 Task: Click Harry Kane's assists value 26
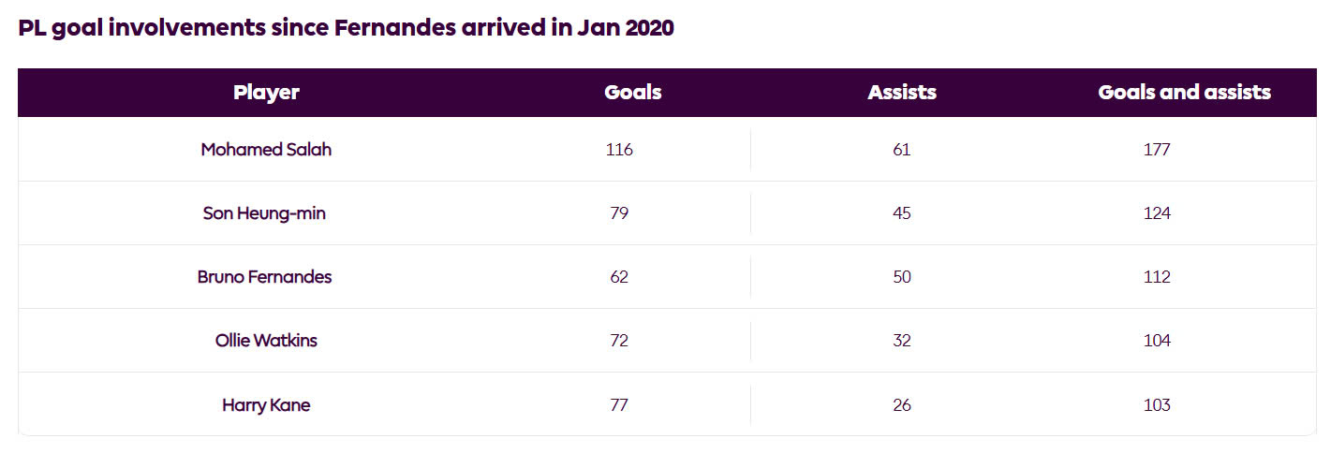pos(902,405)
